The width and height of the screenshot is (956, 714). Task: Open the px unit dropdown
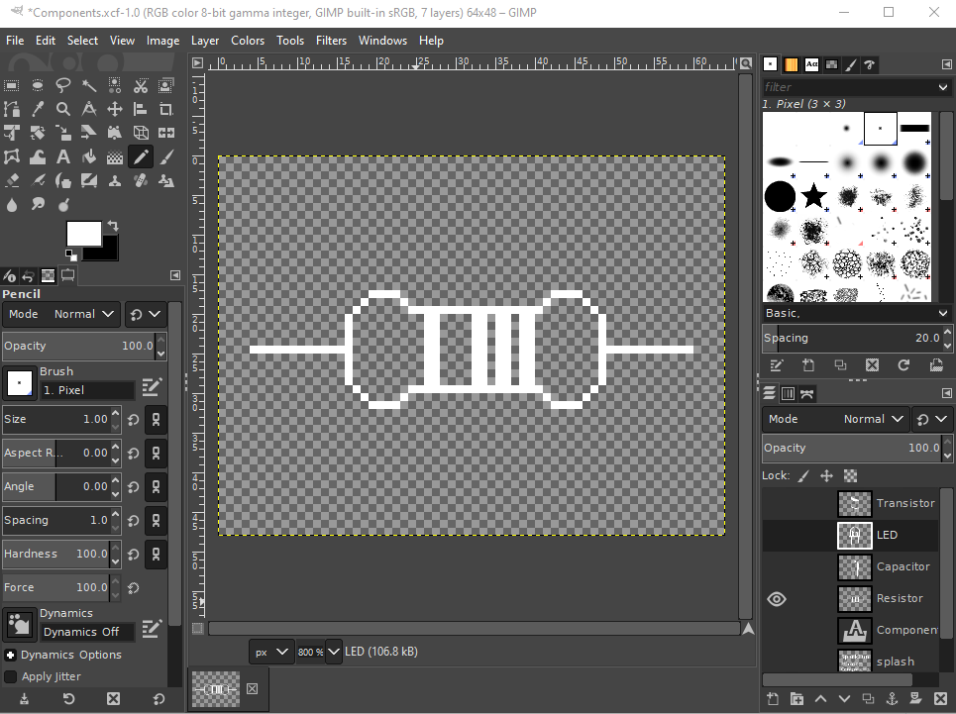(271, 652)
